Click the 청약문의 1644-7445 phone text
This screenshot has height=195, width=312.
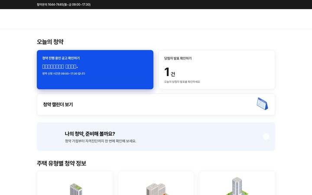(x=64, y=4)
